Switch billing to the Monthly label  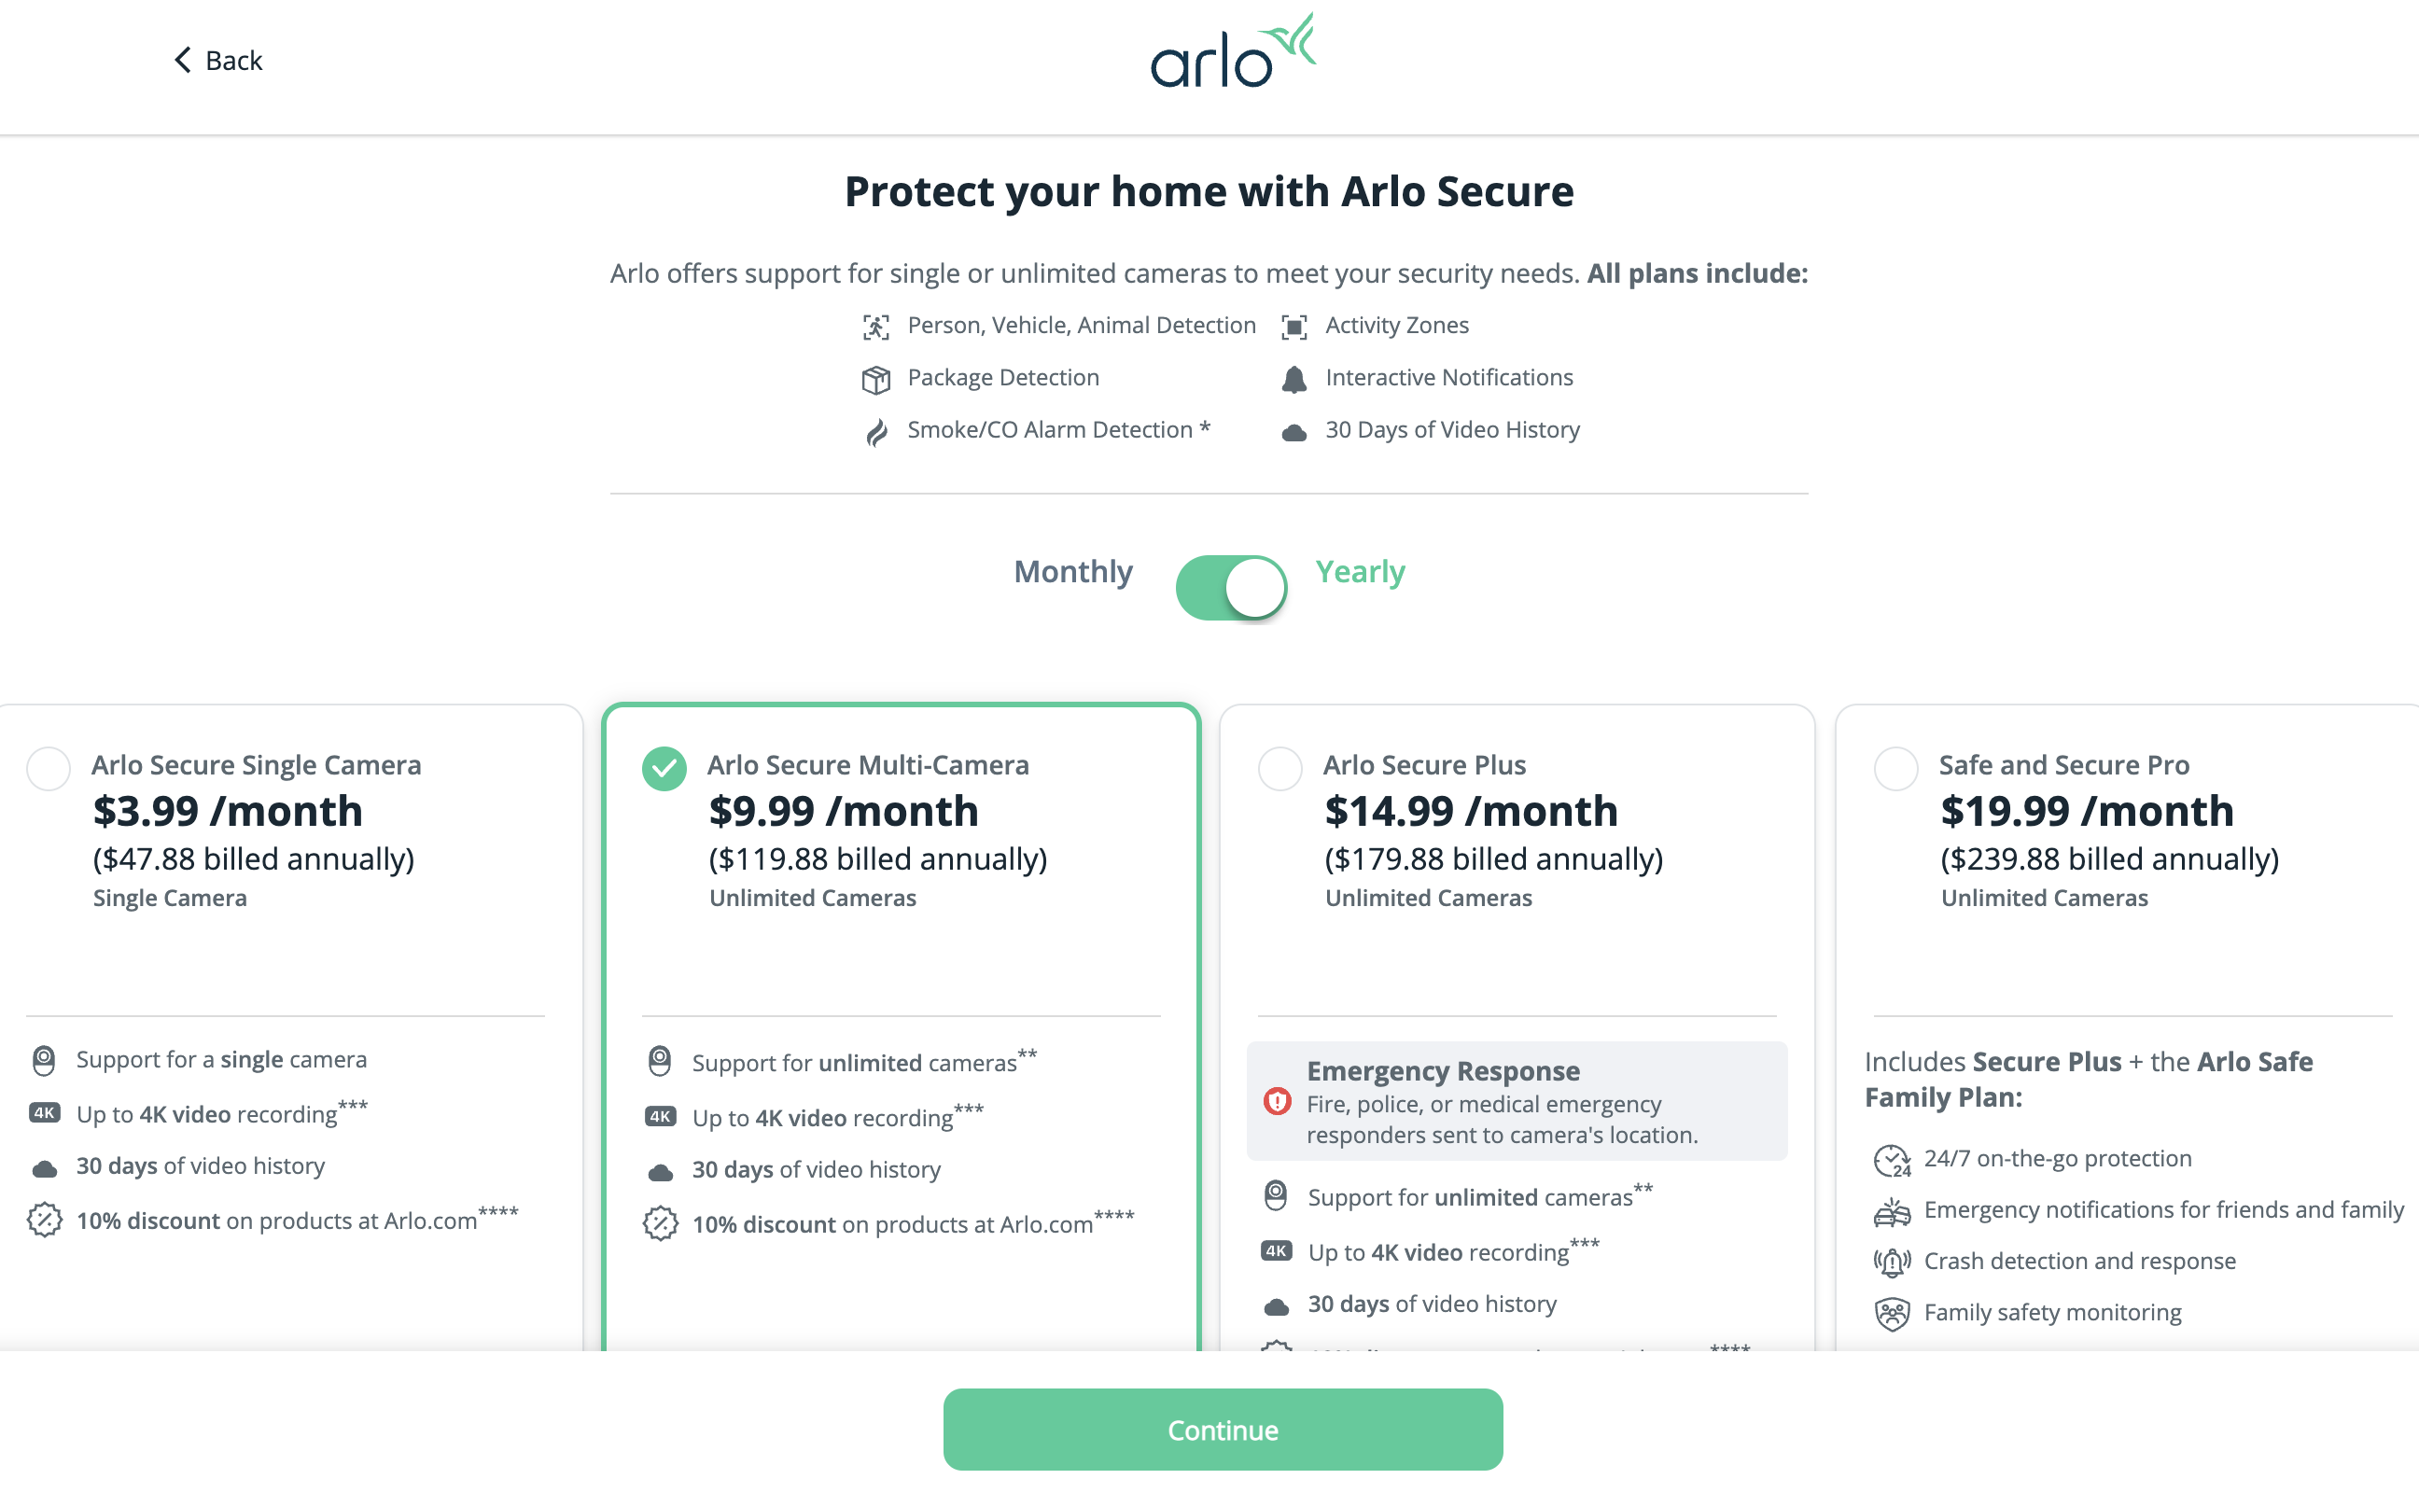point(1073,572)
